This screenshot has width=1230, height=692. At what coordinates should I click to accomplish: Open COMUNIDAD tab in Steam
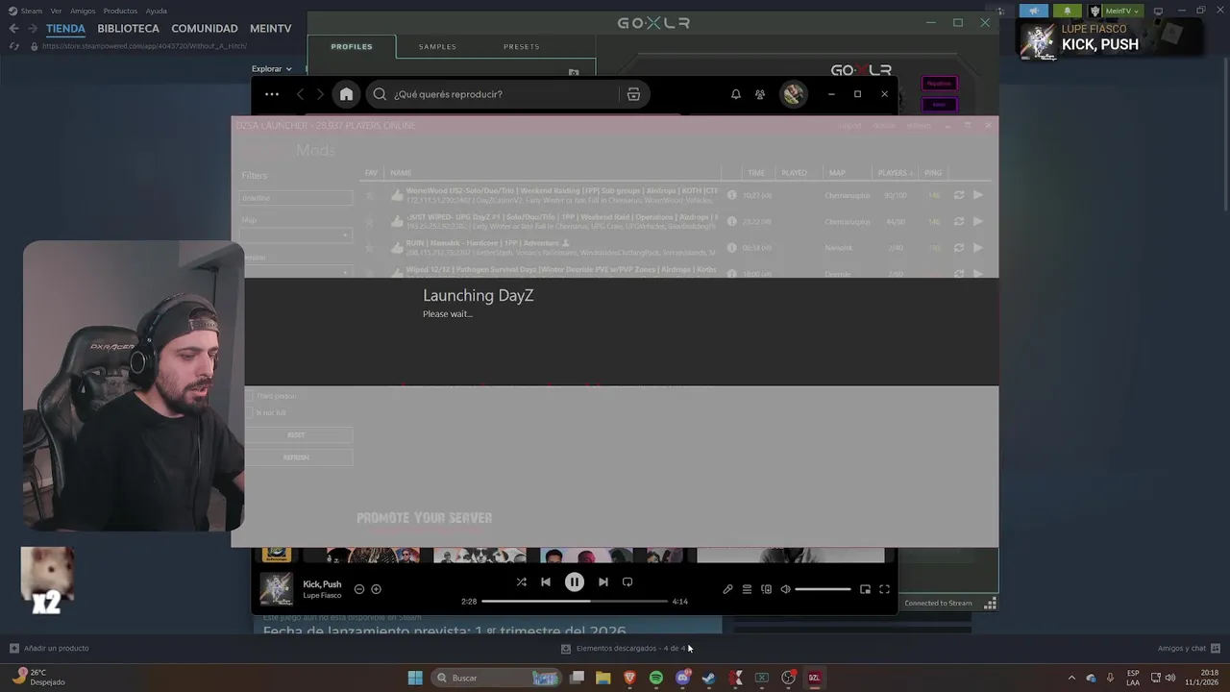pos(205,29)
